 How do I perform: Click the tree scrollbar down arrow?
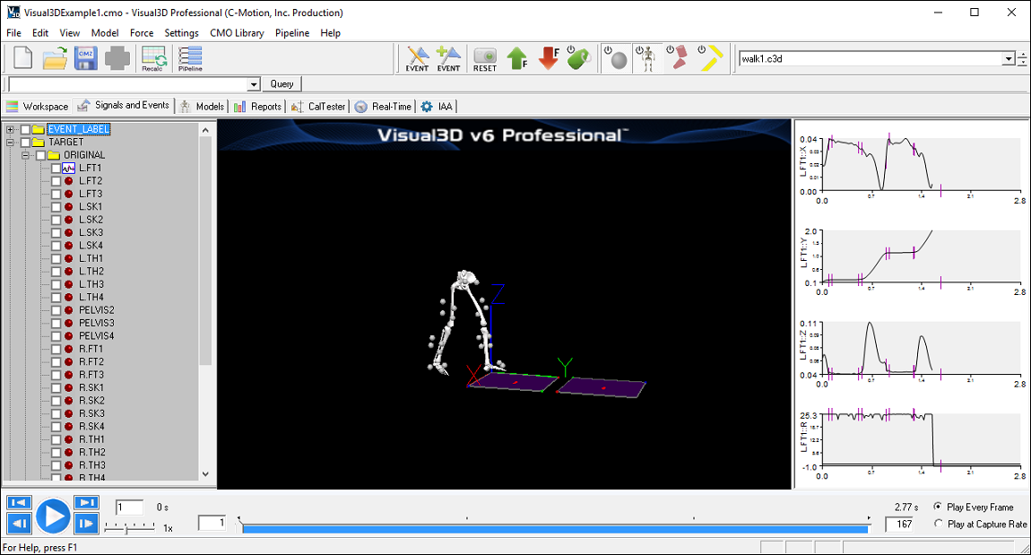point(205,473)
